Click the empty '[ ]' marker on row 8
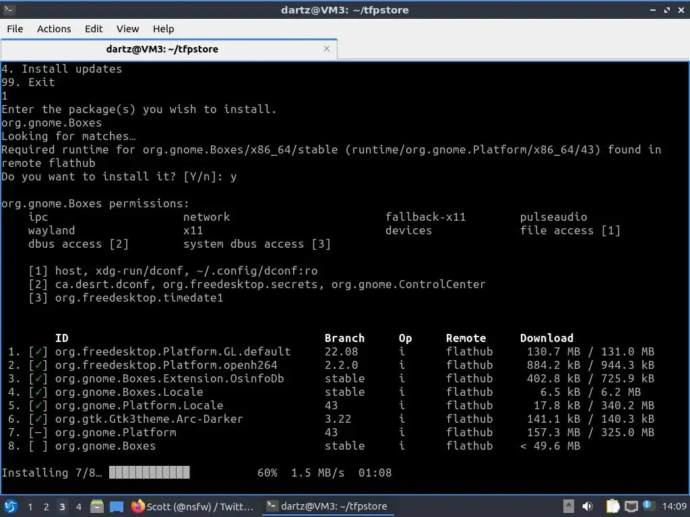Viewport: 690px width, 517px height. 38,446
